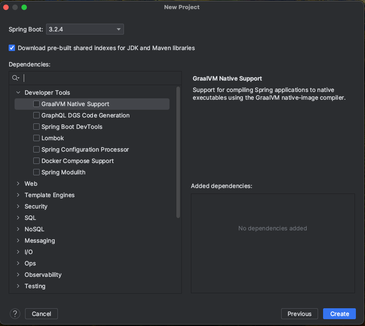The image size is (365, 326).
Task: Select the Spring Boot DevTools label
Action: pyautogui.click(x=72, y=127)
